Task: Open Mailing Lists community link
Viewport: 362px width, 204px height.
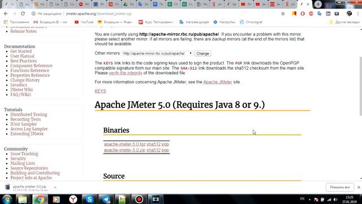Action: tap(23, 164)
